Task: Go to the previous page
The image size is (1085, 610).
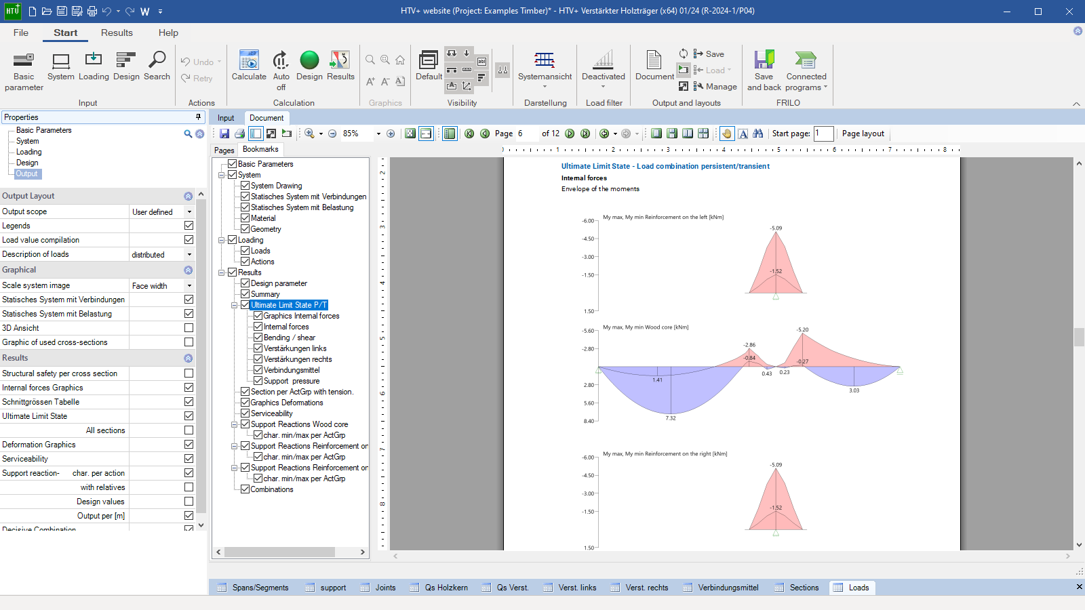Action: pyautogui.click(x=485, y=134)
